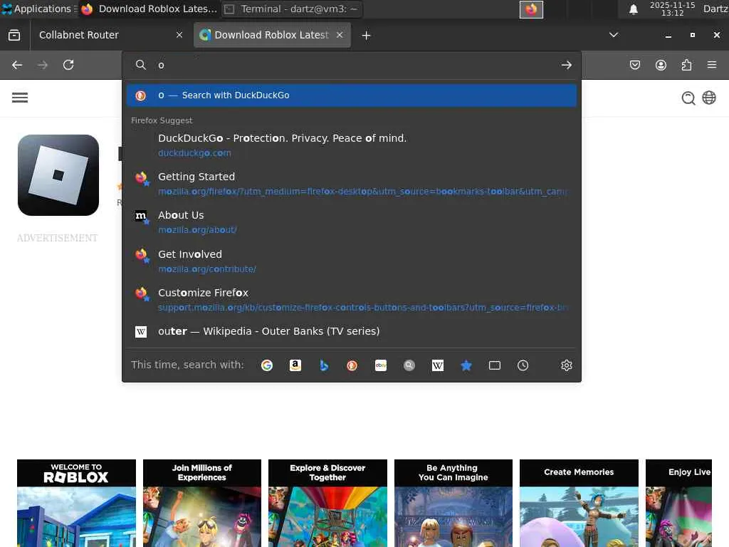Viewport: 729px width, 547px height.
Task: Search this time with Google
Action: coord(267,365)
